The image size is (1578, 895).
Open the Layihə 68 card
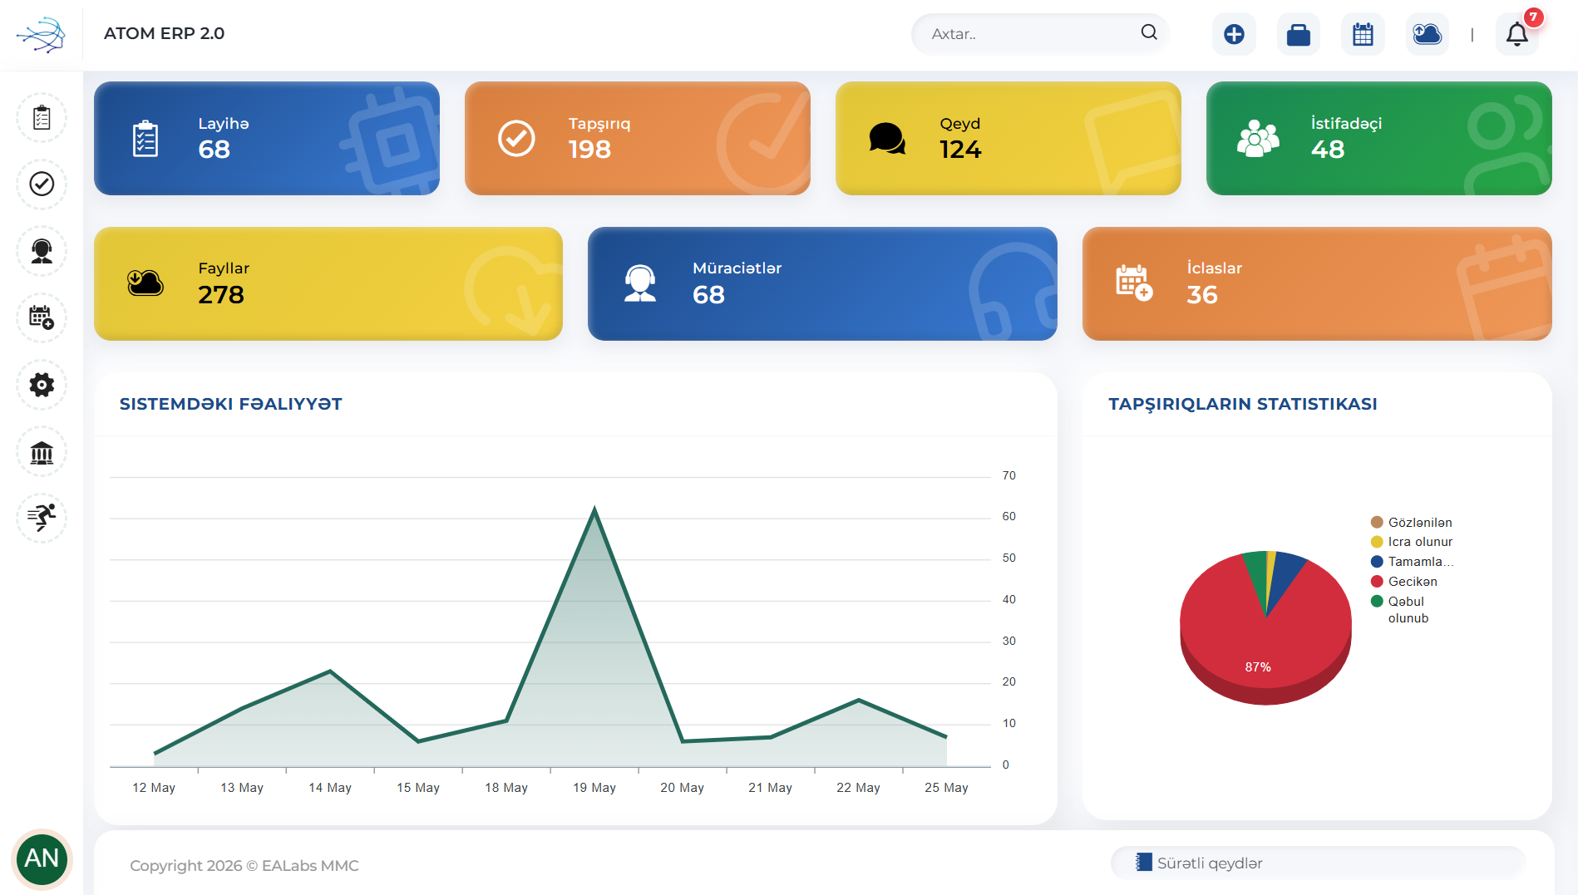[x=267, y=138]
